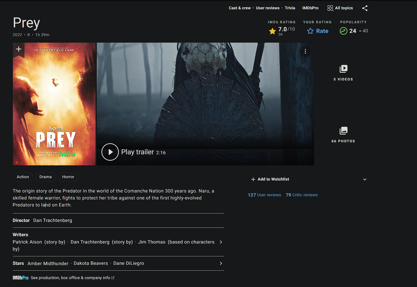Add Prey poster to watchlist via plus ribbon

[x=19, y=49]
